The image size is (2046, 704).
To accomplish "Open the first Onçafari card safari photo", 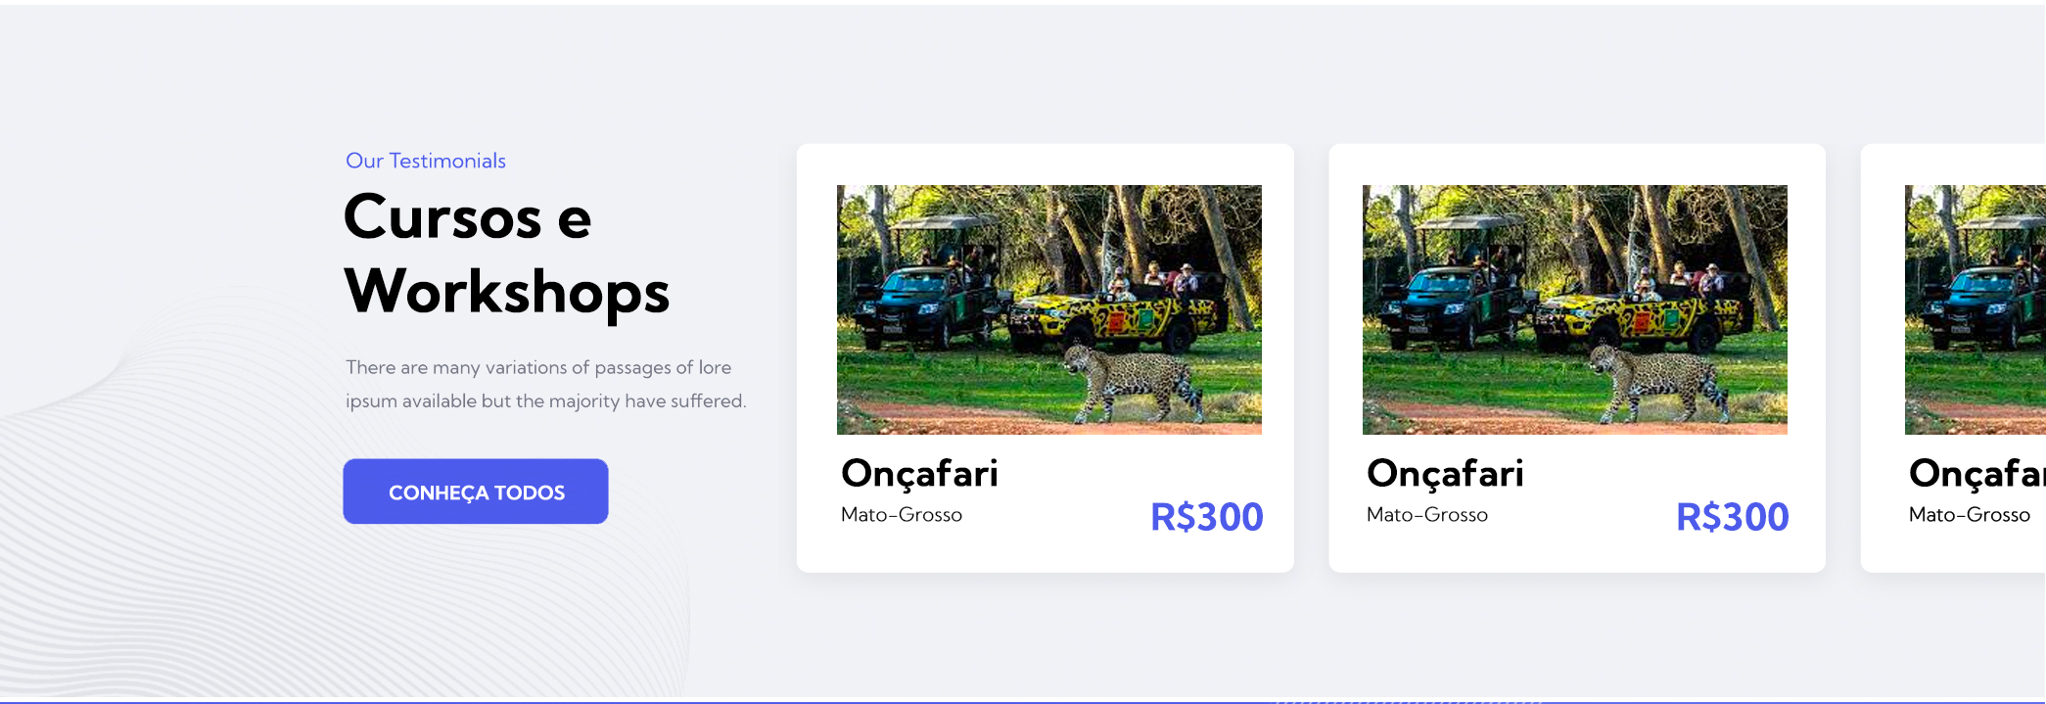I will (1049, 309).
